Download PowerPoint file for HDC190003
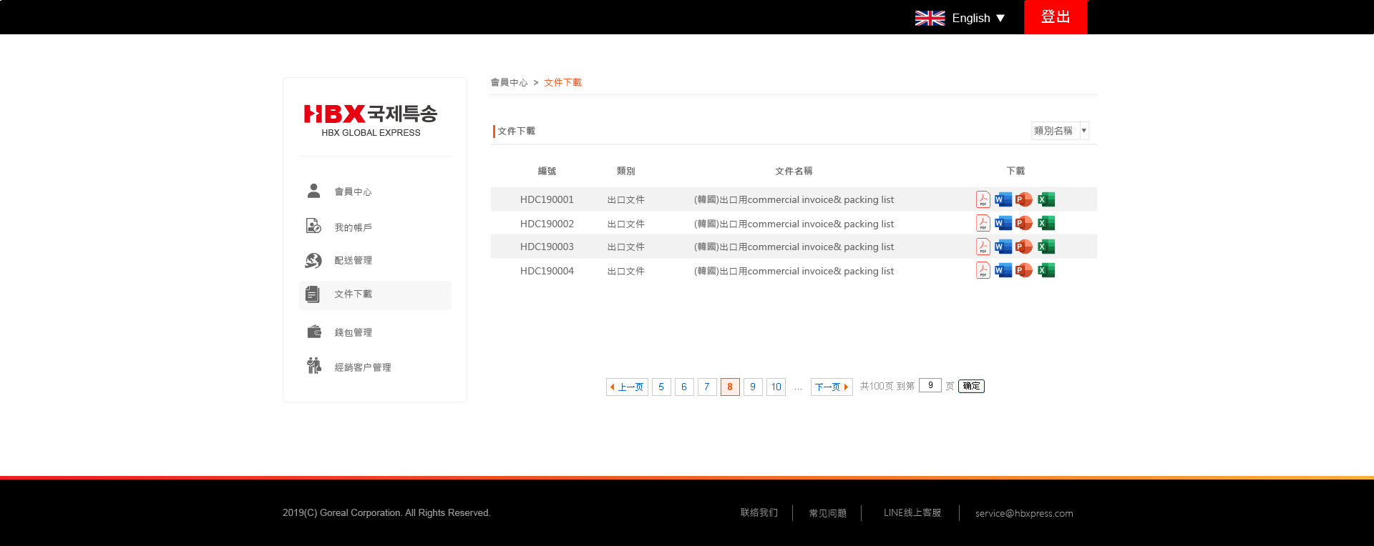This screenshot has height=546, width=1374. point(1024,247)
